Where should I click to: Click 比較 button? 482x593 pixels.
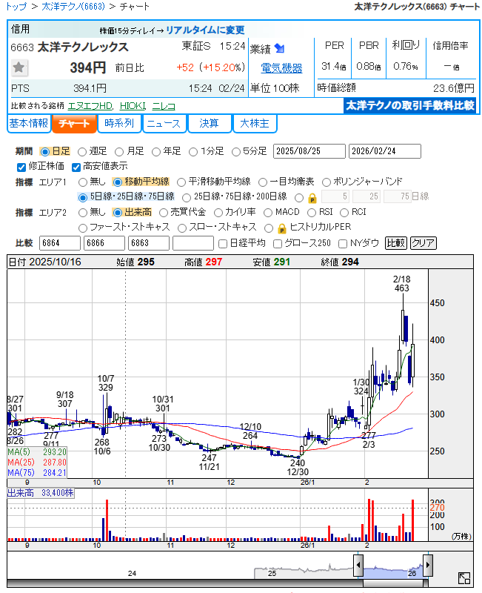coord(395,243)
